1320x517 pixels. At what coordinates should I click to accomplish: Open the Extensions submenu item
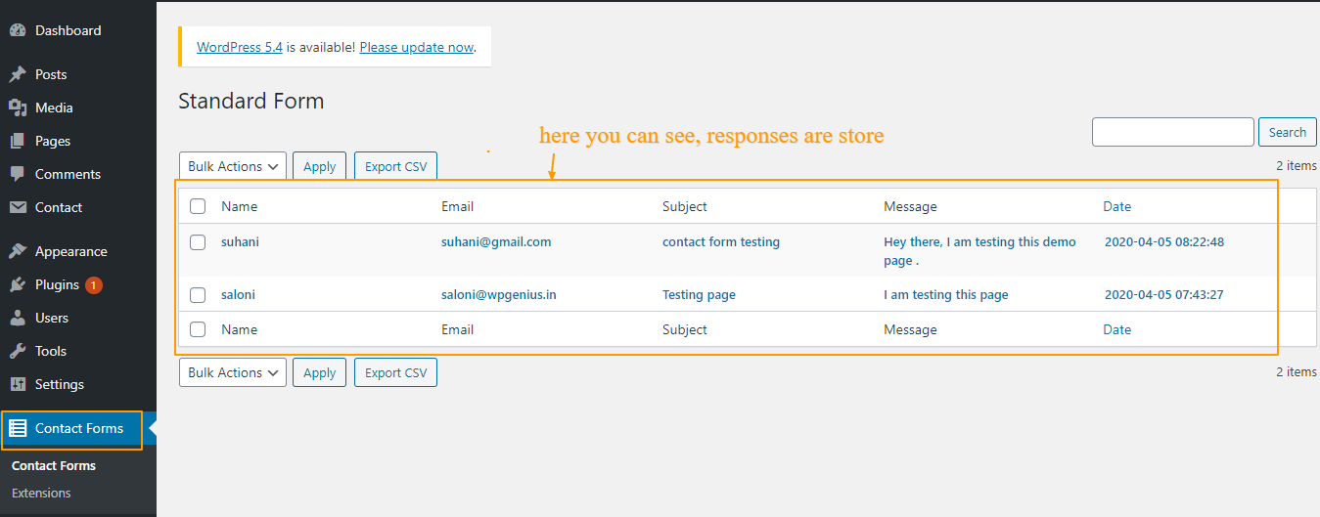(x=41, y=493)
